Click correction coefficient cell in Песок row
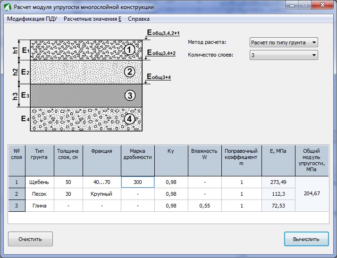This screenshot has height=258, width=337. (242, 194)
